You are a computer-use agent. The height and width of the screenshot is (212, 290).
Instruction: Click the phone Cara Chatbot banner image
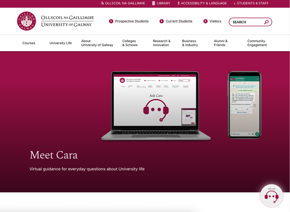coord(244,105)
